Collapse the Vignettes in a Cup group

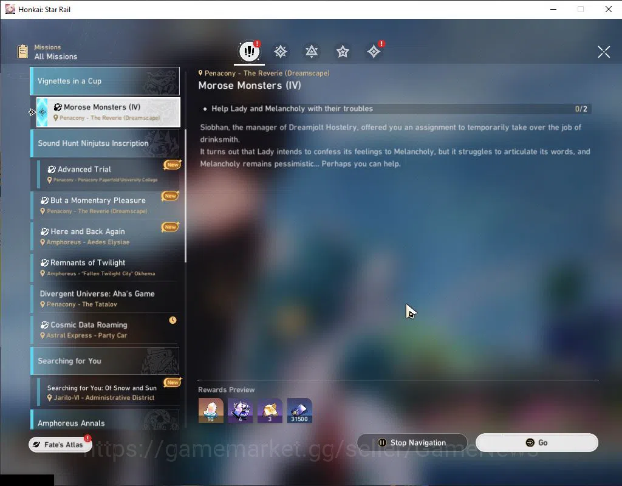tap(105, 81)
